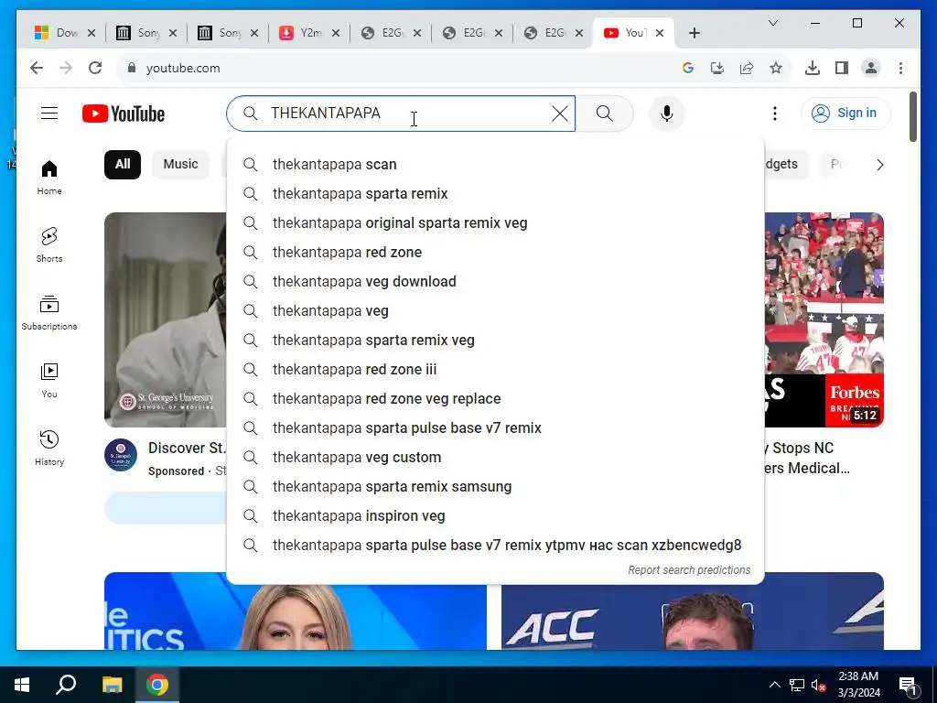Choose suggestion thekantapapa red zone veg replace
This screenshot has height=703, width=937.
[x=495, y=399]
